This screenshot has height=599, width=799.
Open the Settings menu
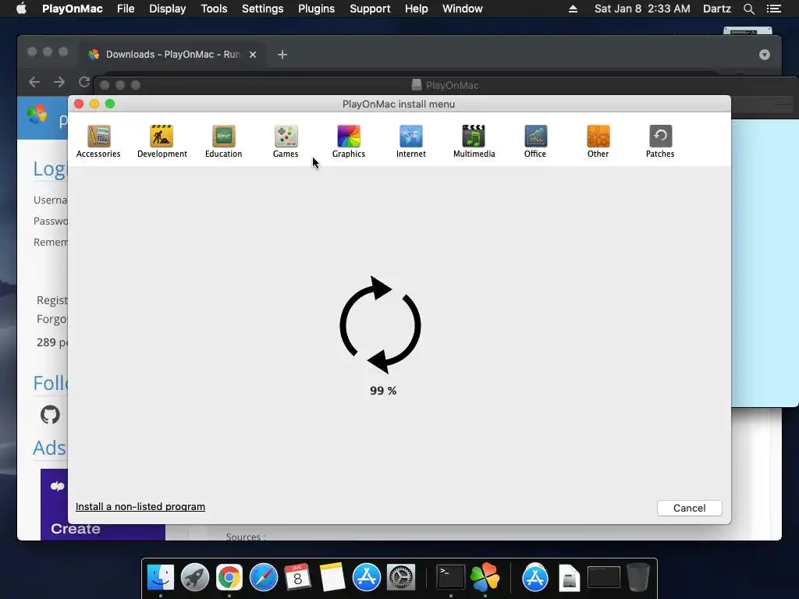(262, 9)
